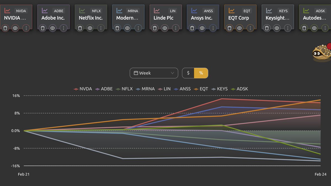Screen dimensions: 331x186
Task: Delete the MRNA stock card
Action: [117, 28]
